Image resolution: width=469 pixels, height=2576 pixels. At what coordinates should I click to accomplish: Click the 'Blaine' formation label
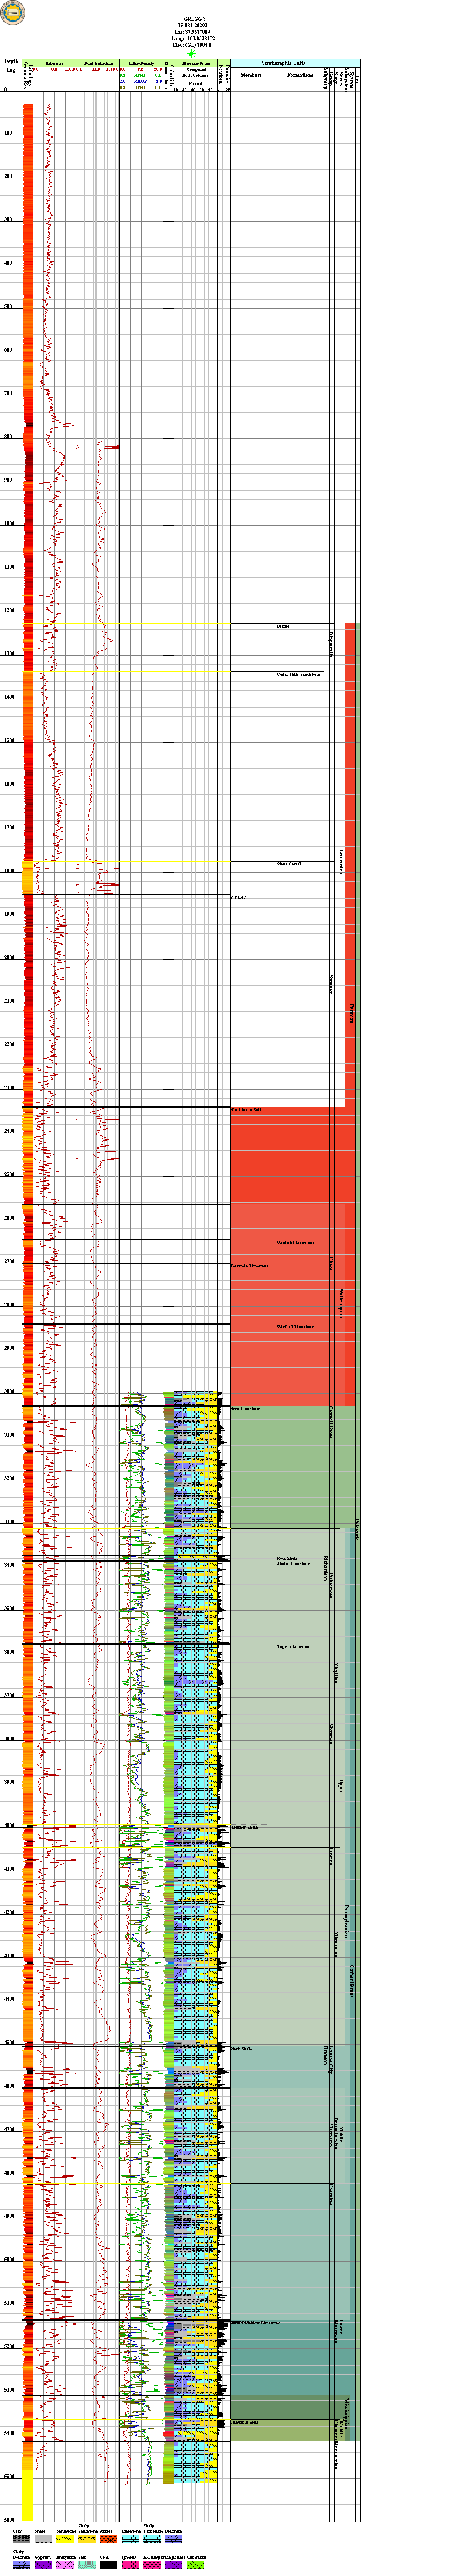283,626
